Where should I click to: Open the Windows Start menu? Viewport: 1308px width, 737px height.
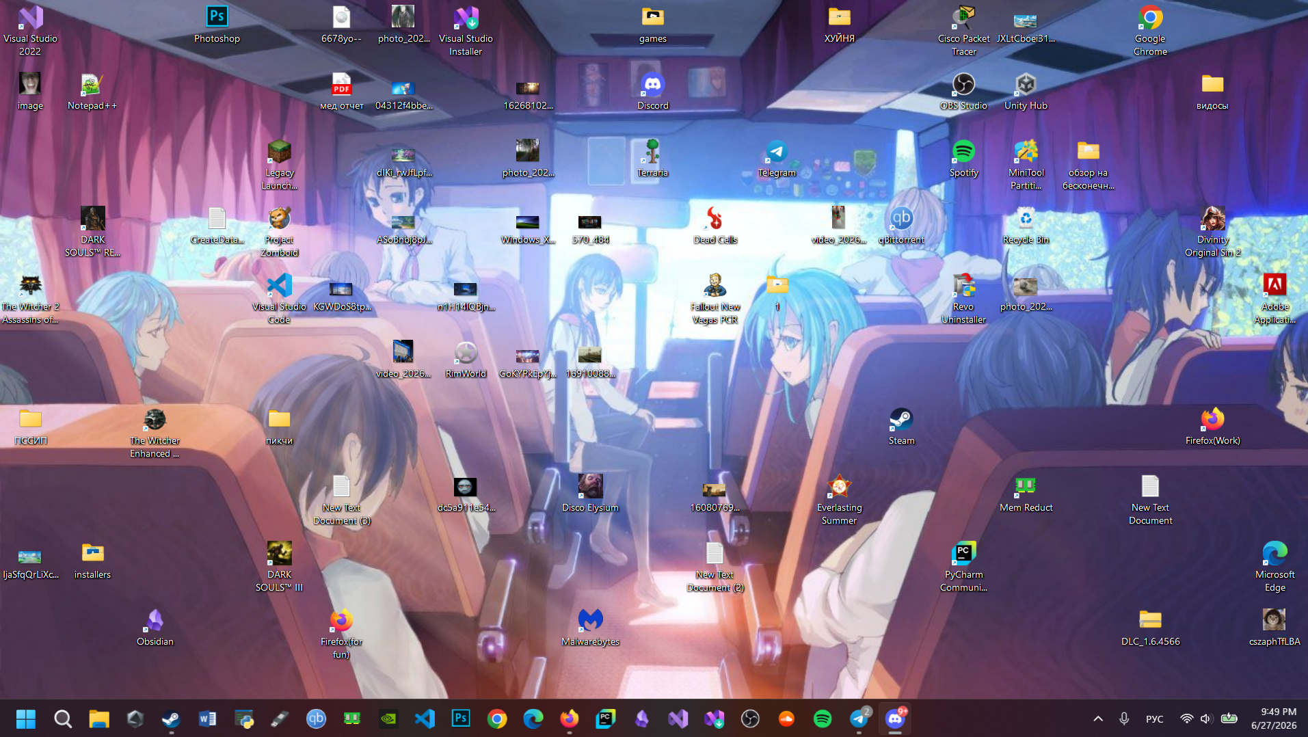click(26, 719)
